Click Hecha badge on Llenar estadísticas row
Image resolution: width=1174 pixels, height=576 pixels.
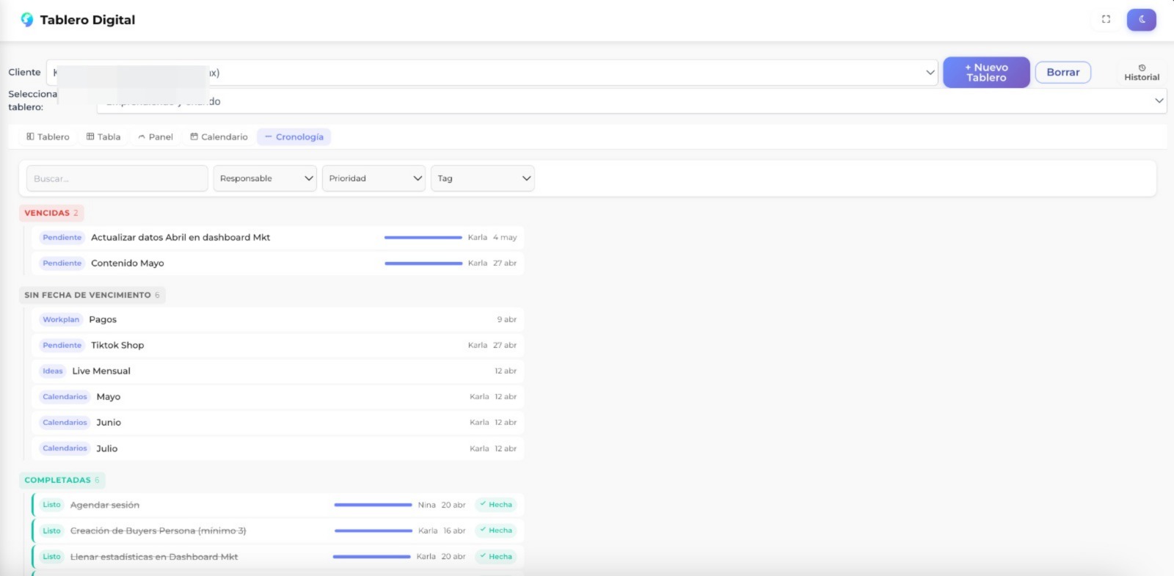(x=496, y=557)
